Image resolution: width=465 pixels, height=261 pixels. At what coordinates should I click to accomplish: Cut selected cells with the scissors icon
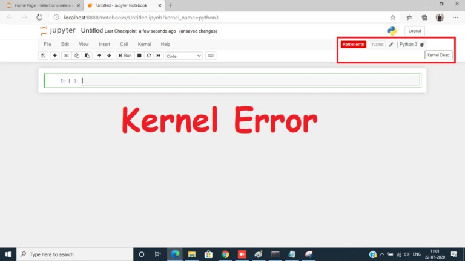[67, 56]
